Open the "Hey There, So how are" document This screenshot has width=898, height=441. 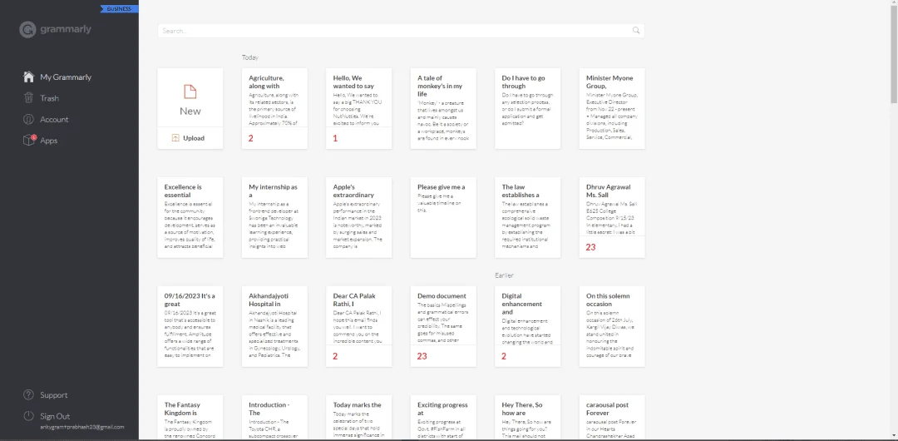[x=527, y=418]
